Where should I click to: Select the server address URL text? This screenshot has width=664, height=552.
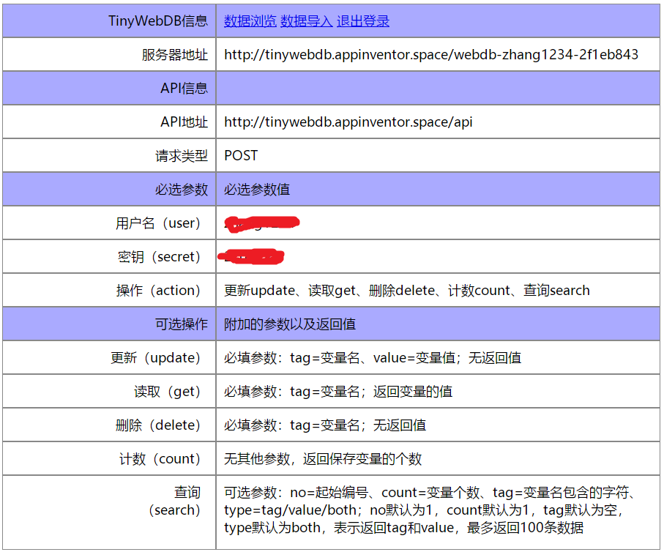coord(431,54)
